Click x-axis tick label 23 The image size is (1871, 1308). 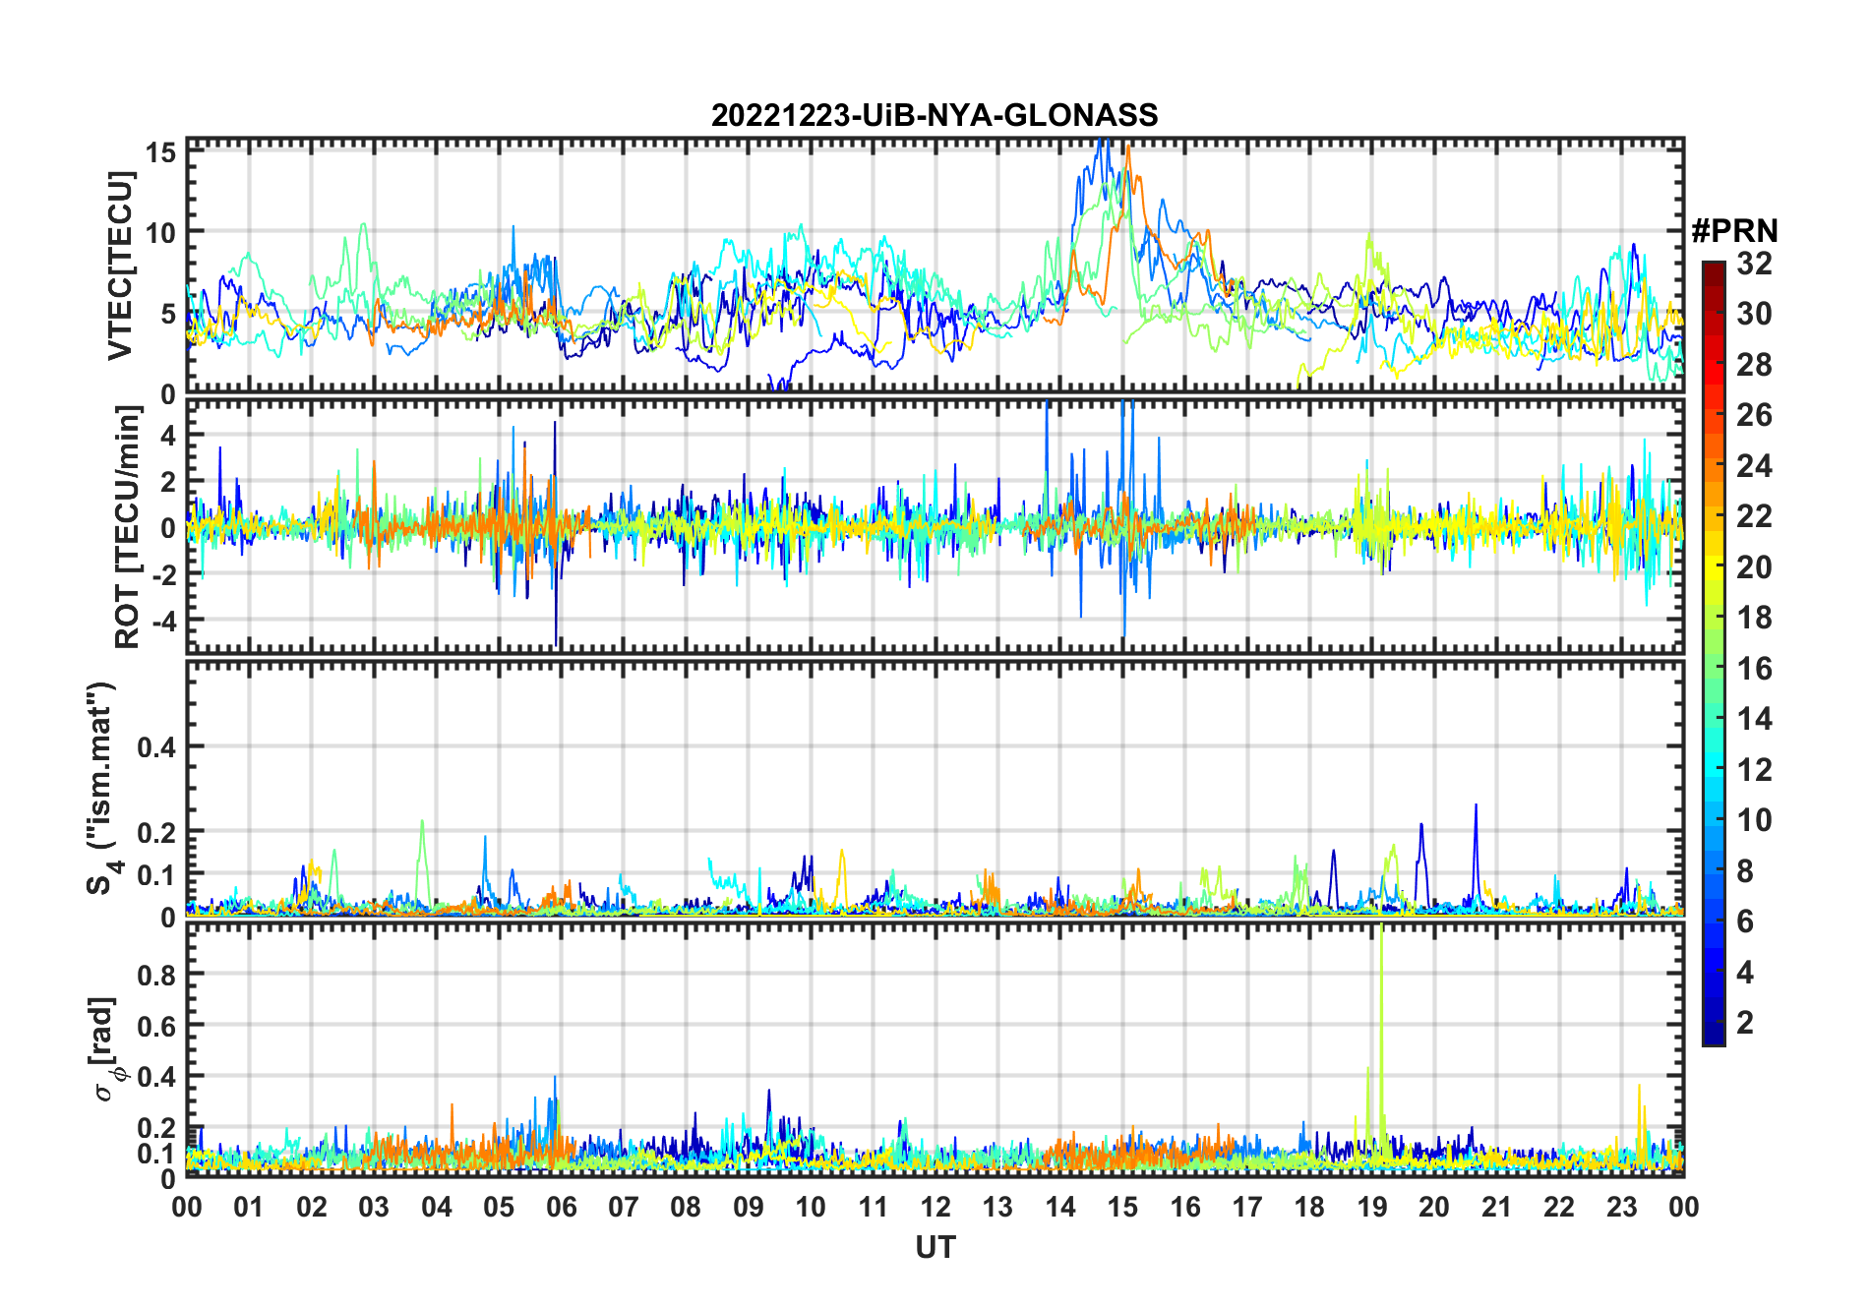coord(1621,1207)
